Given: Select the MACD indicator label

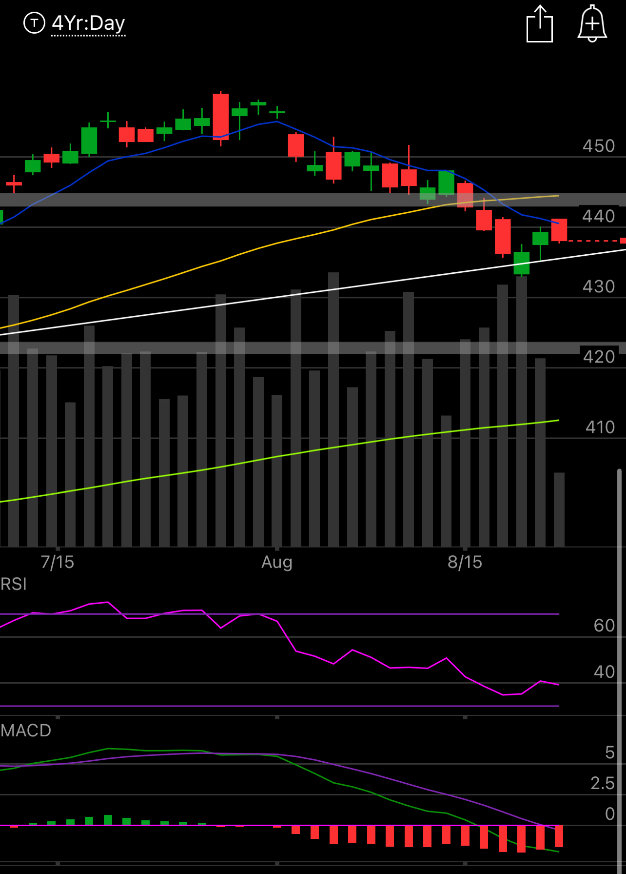Looking at the screenshot, I should 26,730.
